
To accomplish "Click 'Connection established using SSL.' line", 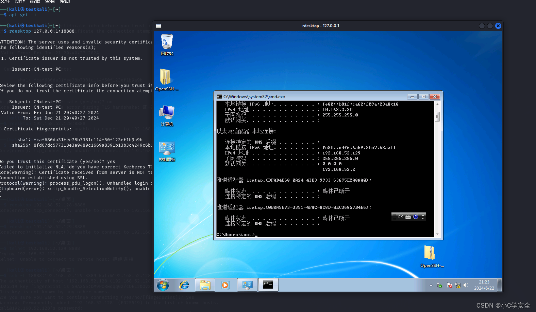I will tap(44, 178).
